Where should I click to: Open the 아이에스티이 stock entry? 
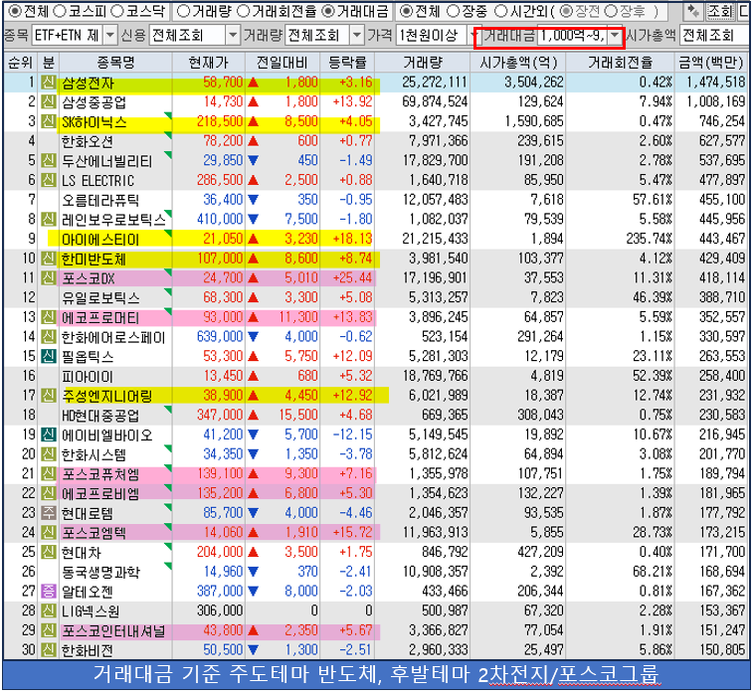click(x=100, y=240)
